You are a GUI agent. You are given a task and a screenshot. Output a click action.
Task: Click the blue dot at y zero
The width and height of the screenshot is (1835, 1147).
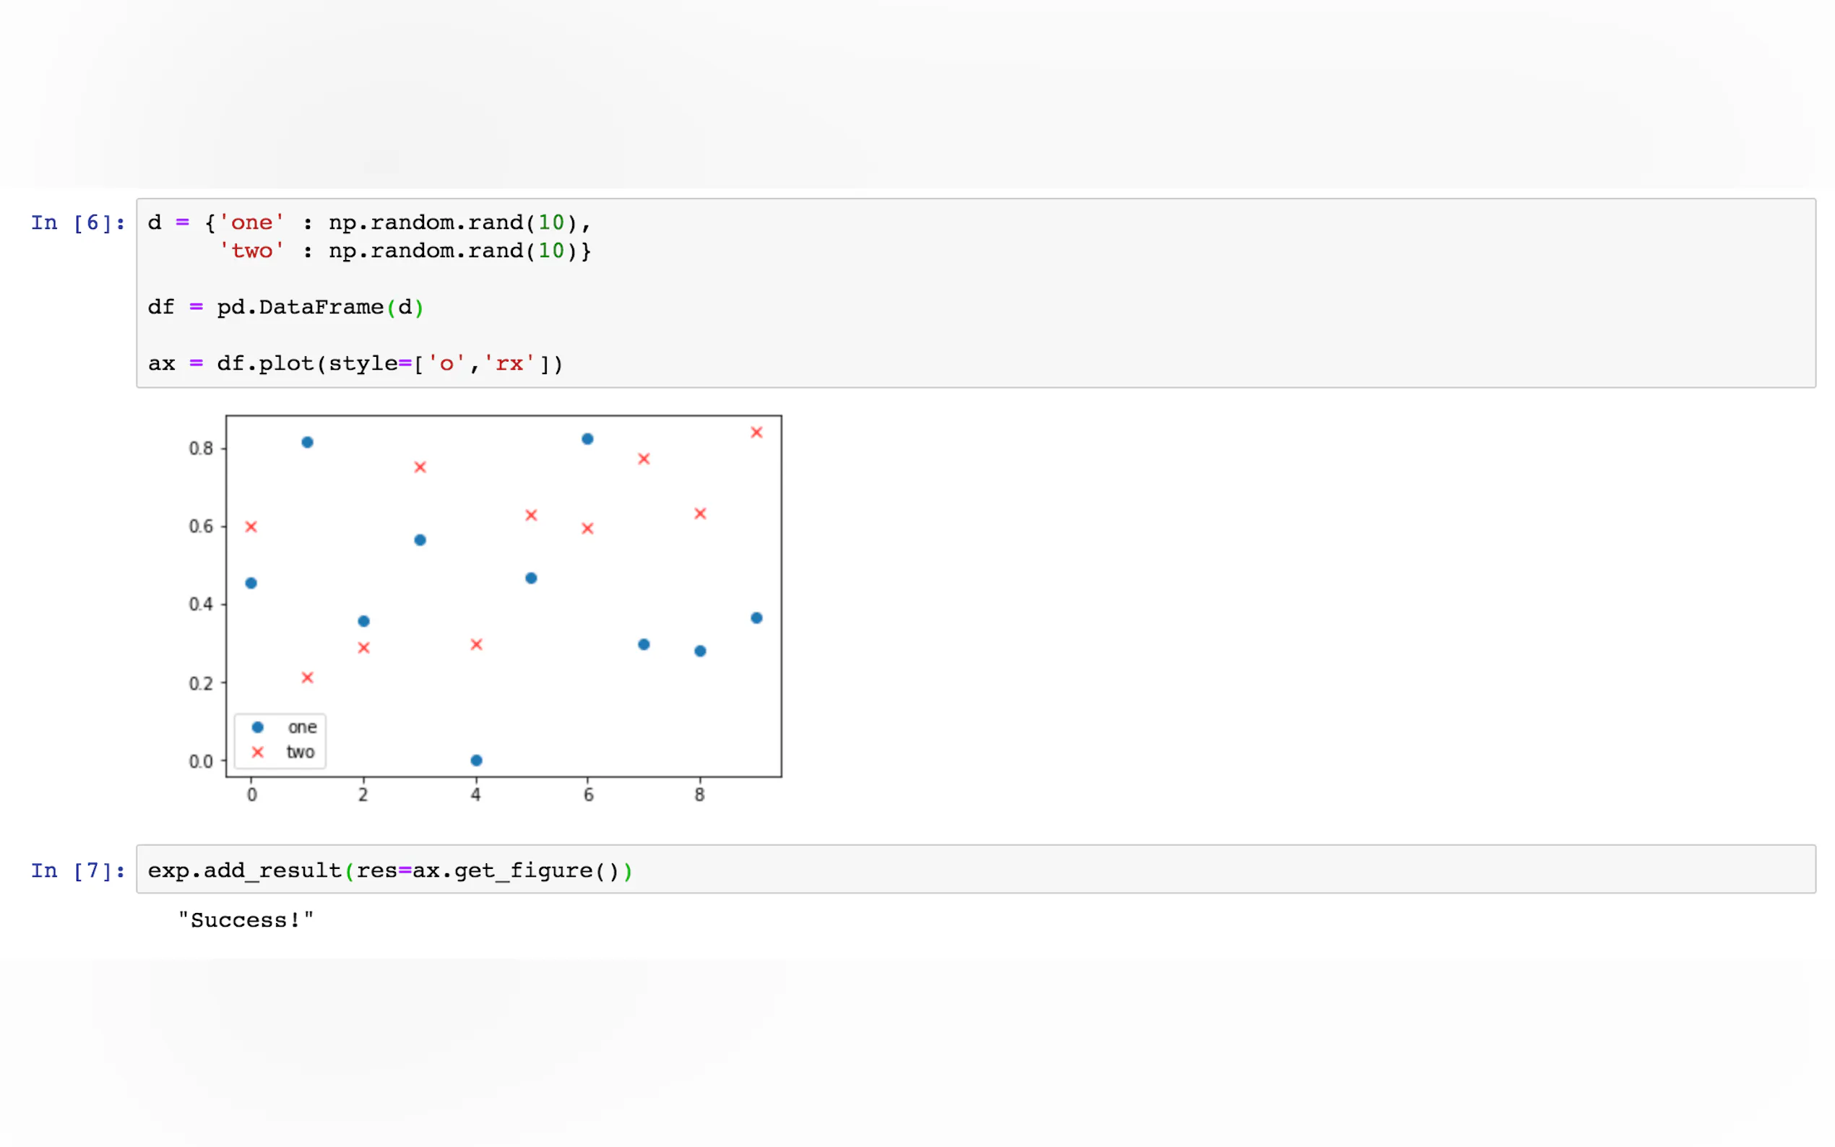tap(476, 760)
